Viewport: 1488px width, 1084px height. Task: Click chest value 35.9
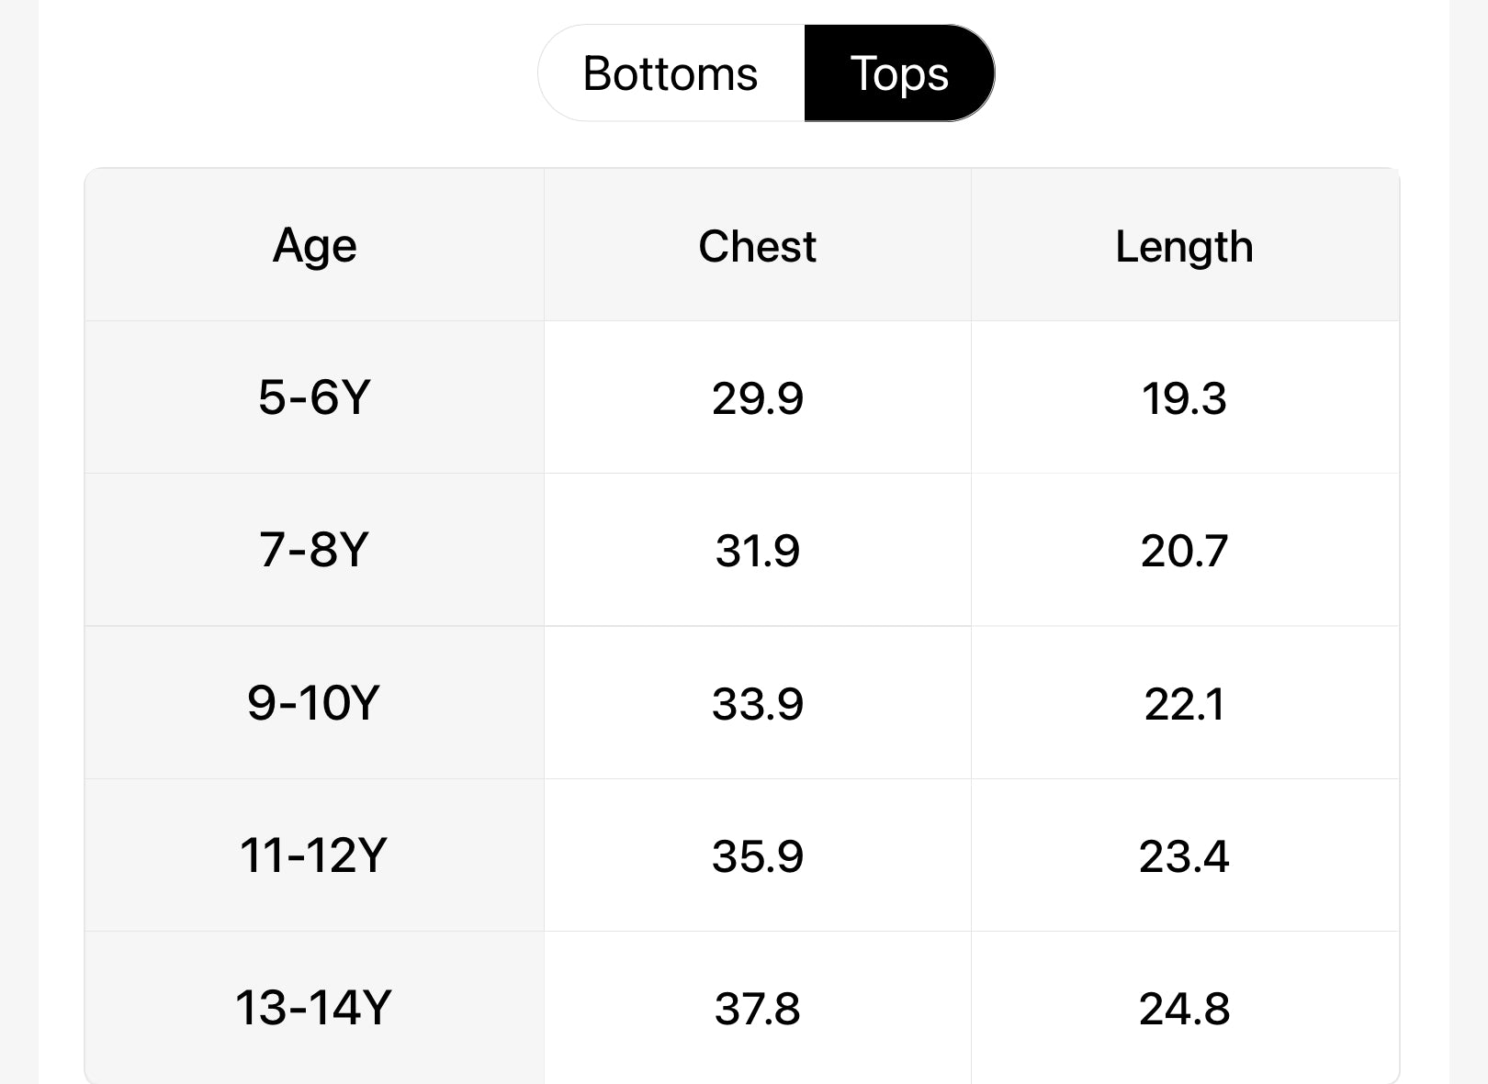757,856
